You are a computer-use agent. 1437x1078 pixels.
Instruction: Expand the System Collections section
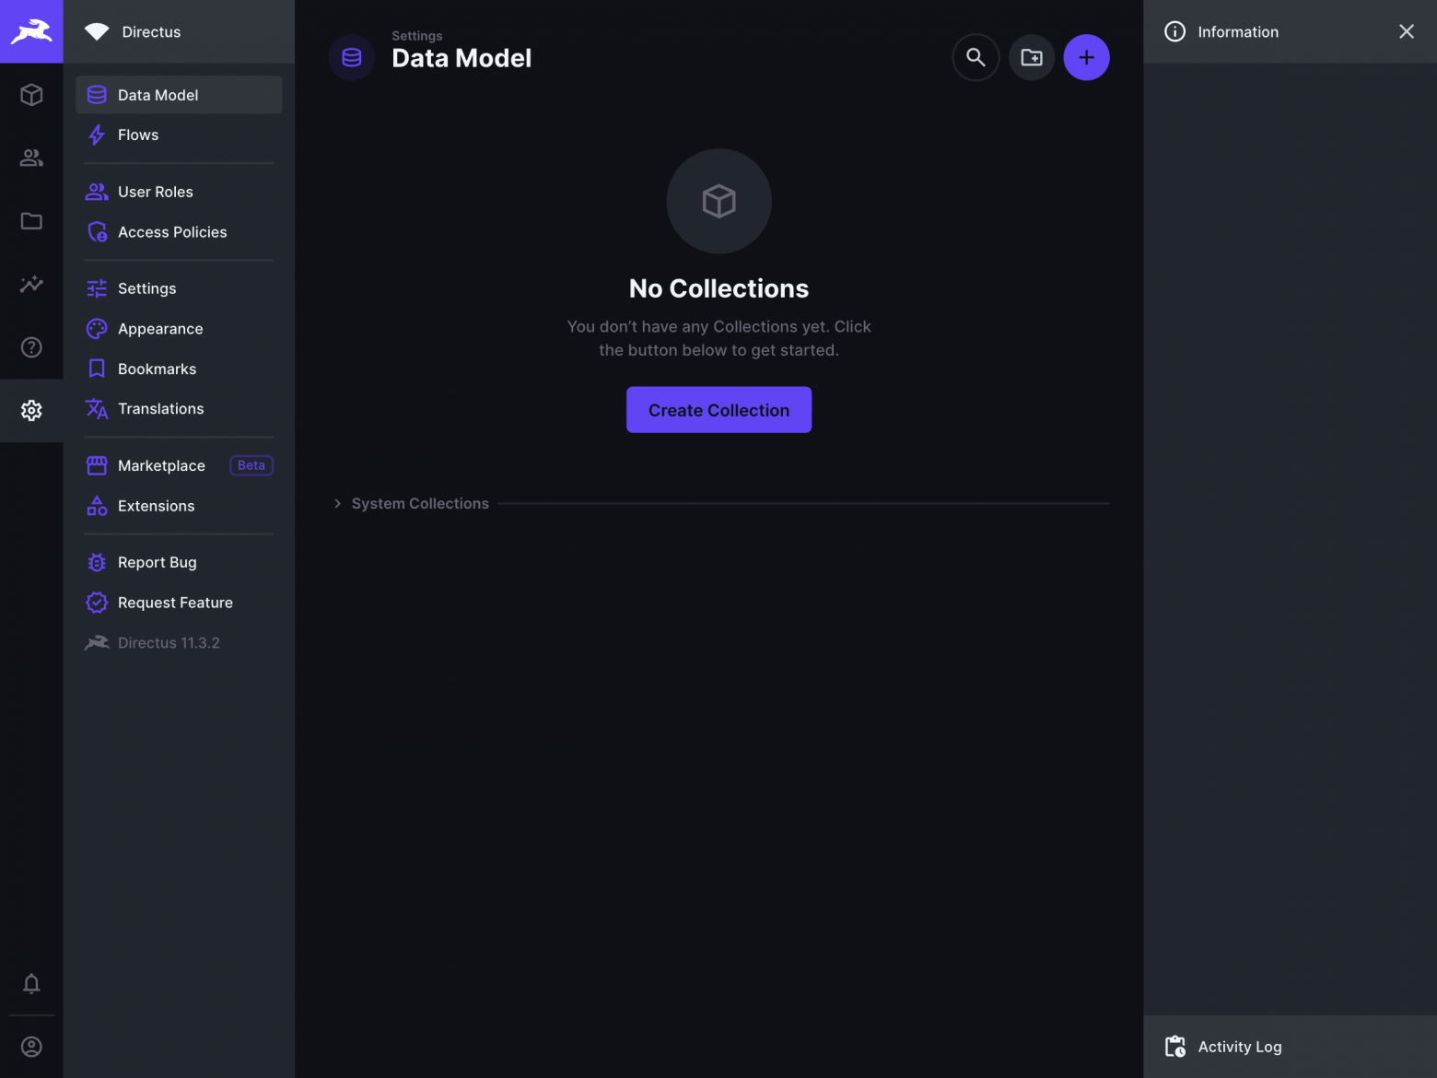[x=412, y=503]
